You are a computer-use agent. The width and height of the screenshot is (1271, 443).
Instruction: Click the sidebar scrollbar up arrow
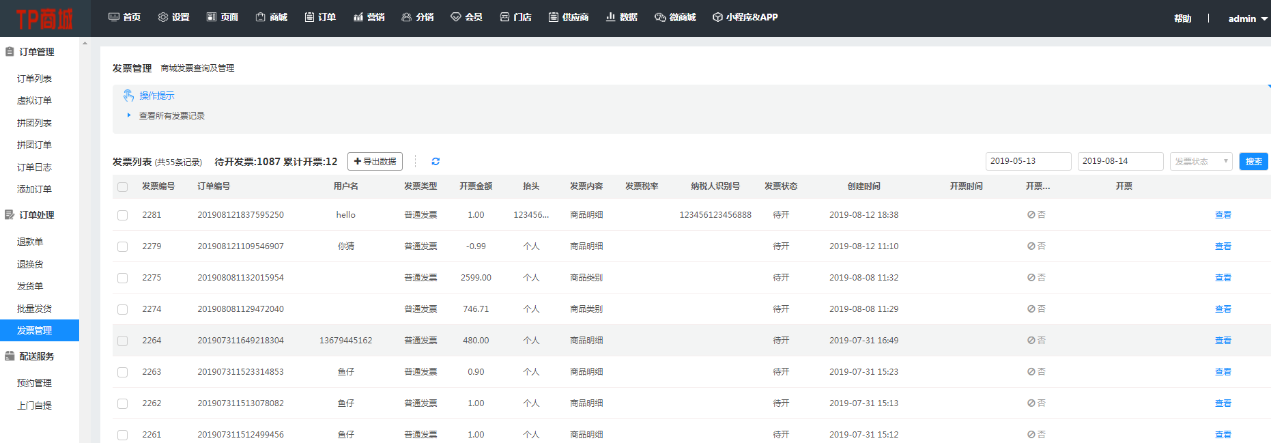pyautogui.click(x=85, y=43)
